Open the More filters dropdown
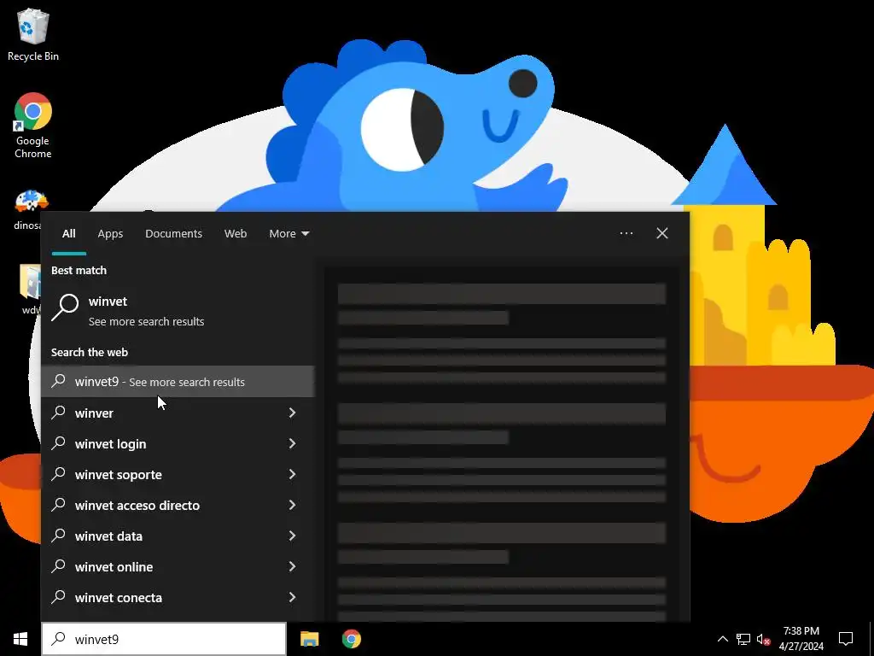 pos(288,234)
